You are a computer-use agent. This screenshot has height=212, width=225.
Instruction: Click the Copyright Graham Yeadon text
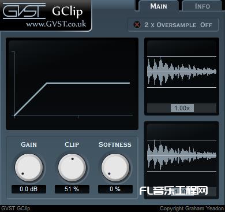pyautogui.click(x=192, y=209)
